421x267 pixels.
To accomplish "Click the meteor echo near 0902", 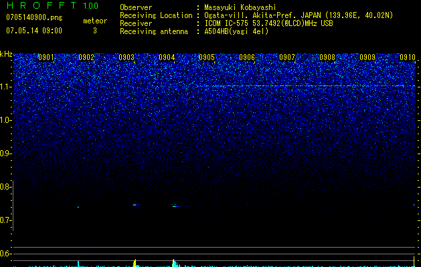I will (x=78, y=207).
